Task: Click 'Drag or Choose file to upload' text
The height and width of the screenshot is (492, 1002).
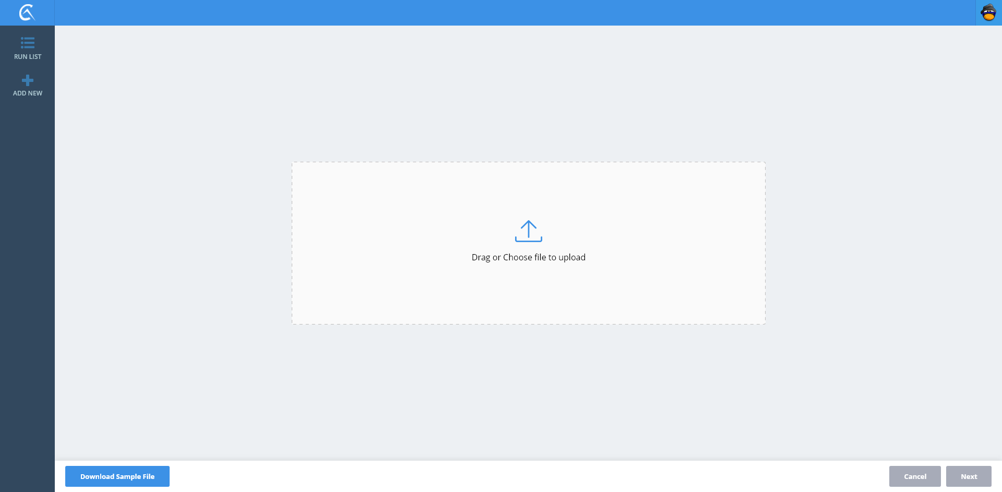Action: click(528, 257)
